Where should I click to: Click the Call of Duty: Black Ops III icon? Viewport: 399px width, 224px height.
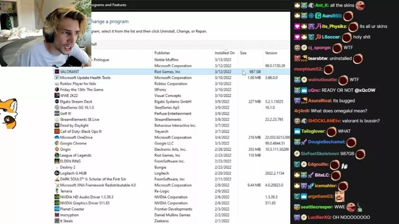(57, 131)
